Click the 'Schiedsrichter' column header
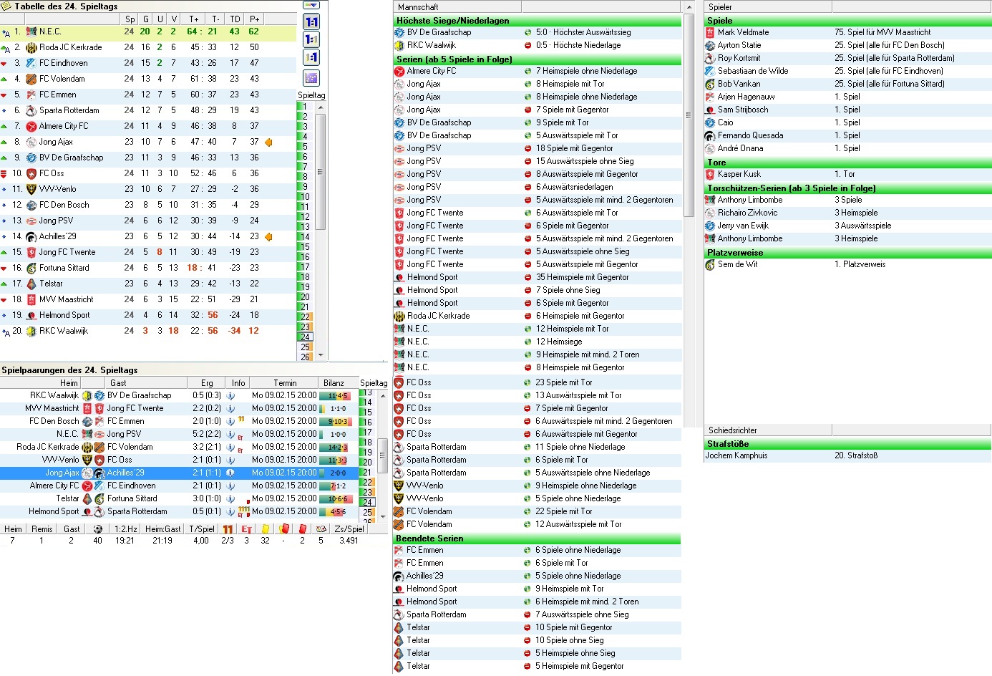The image size is (992, 676). 768,430
